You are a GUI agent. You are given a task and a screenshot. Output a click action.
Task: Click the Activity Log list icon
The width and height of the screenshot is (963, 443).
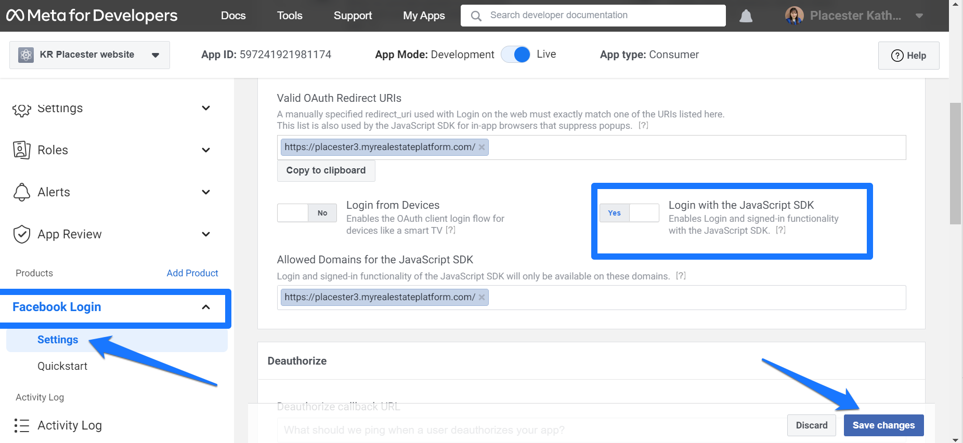point(22,425)
